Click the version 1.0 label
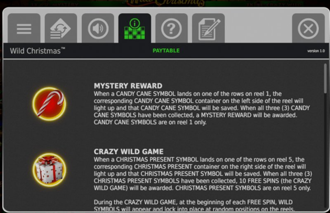This screenshot has width=330, height=213. click(316, 51)
